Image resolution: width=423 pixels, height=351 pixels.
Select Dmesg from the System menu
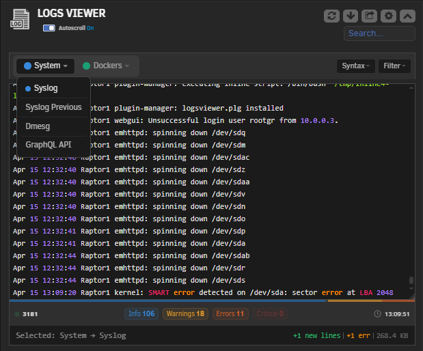tap(53, 126)
